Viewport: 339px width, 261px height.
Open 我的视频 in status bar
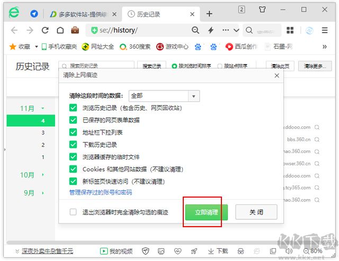117,251
